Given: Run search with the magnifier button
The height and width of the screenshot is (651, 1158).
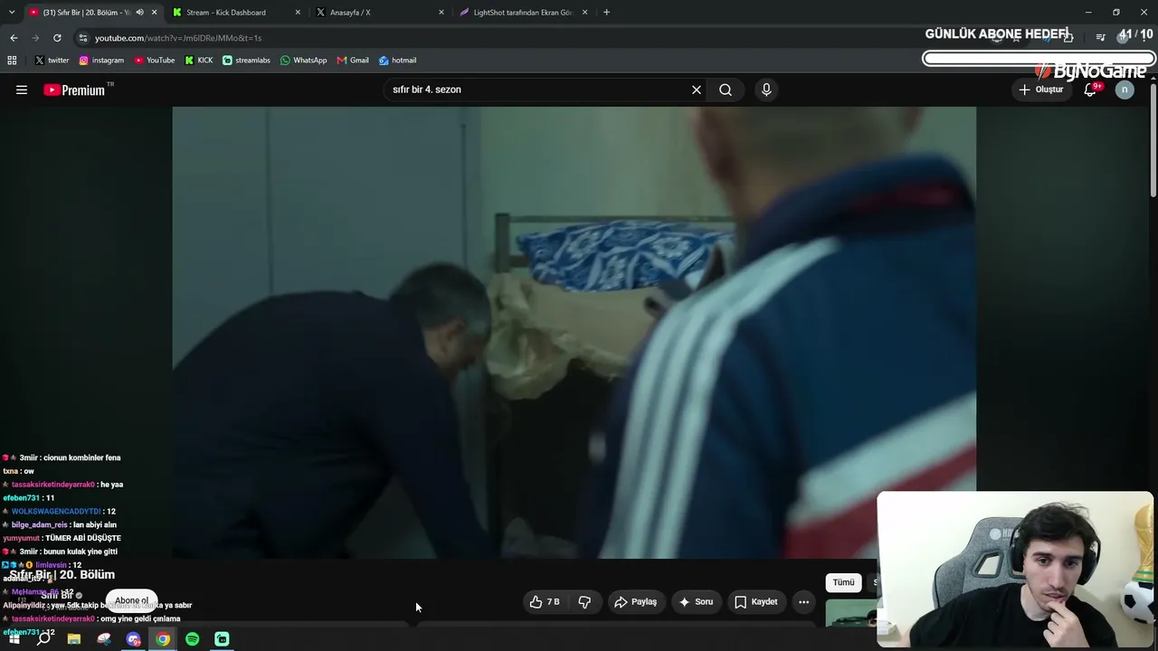Looking at the screenshot, I should pos(726,90).
